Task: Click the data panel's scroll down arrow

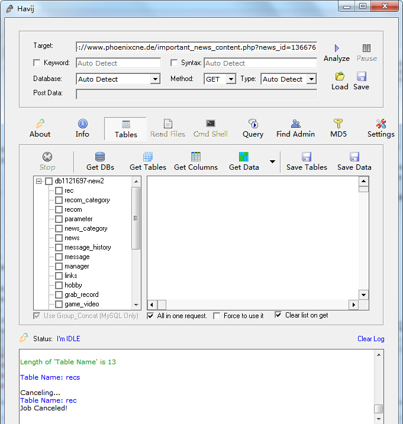Action: coord(363,294)
